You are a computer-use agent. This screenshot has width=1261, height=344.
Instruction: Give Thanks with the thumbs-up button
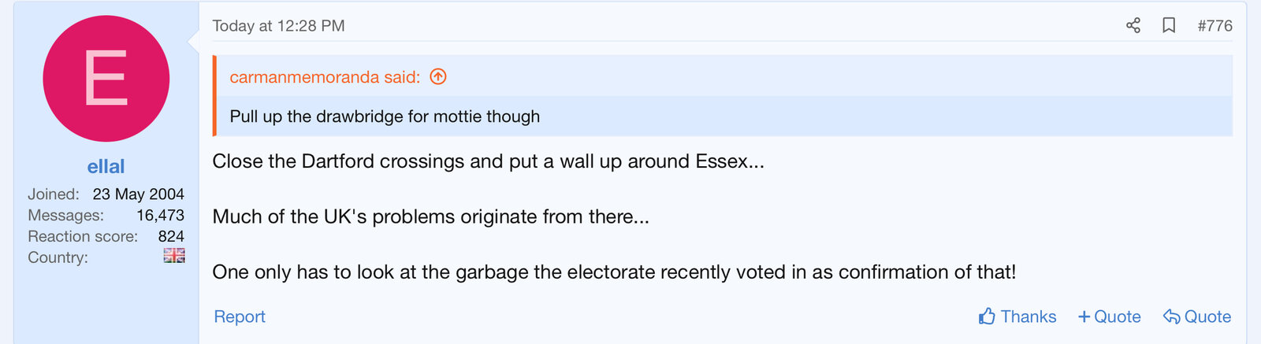(x=1017, y=316)
